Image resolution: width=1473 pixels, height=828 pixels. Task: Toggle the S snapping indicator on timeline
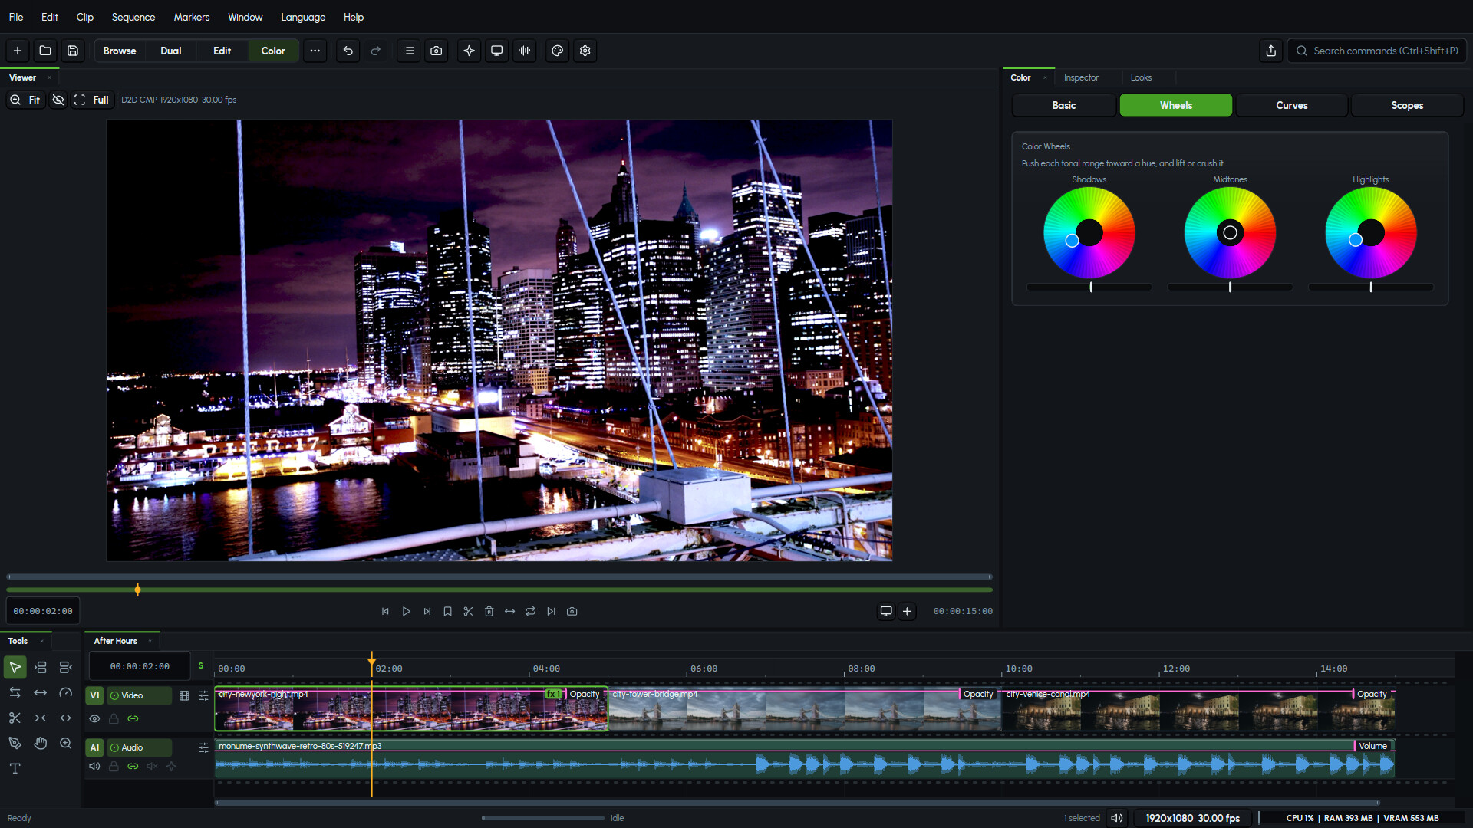[x=201, y=666]
